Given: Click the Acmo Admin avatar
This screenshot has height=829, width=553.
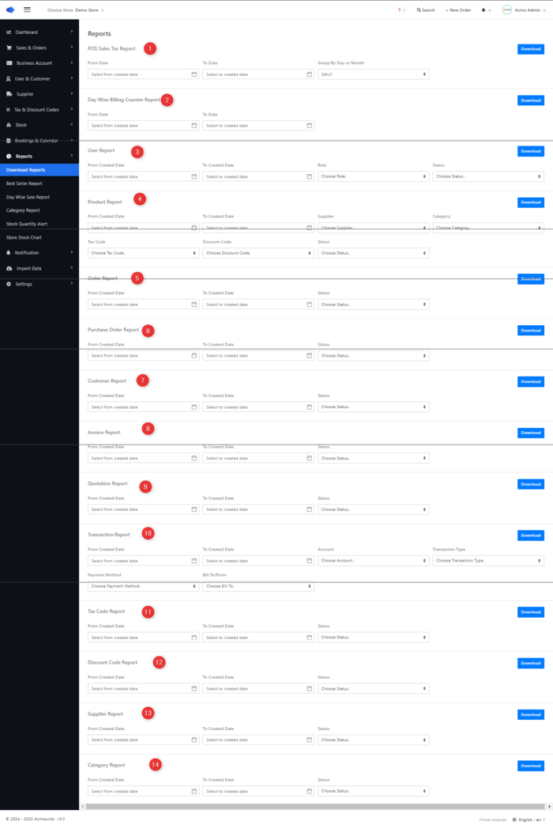Looking at the screenshot, I should 506,10.
